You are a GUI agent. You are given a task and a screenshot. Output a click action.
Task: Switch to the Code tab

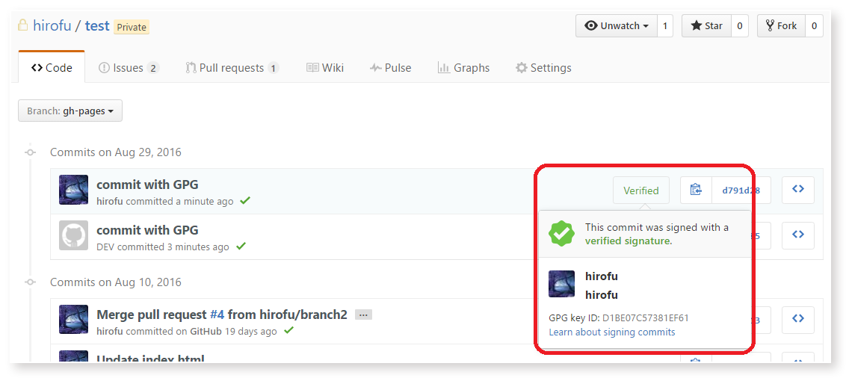tap(52, 68)
